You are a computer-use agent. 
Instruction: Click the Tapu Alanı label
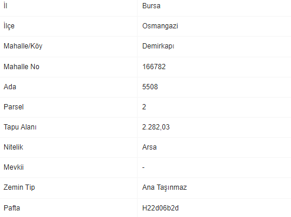click(20, 127)
